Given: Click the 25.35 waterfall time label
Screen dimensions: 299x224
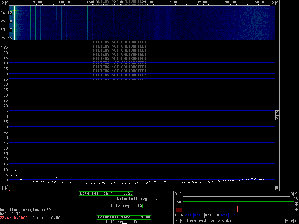Looking at the screenshot, I should click(x=6, y=38).
